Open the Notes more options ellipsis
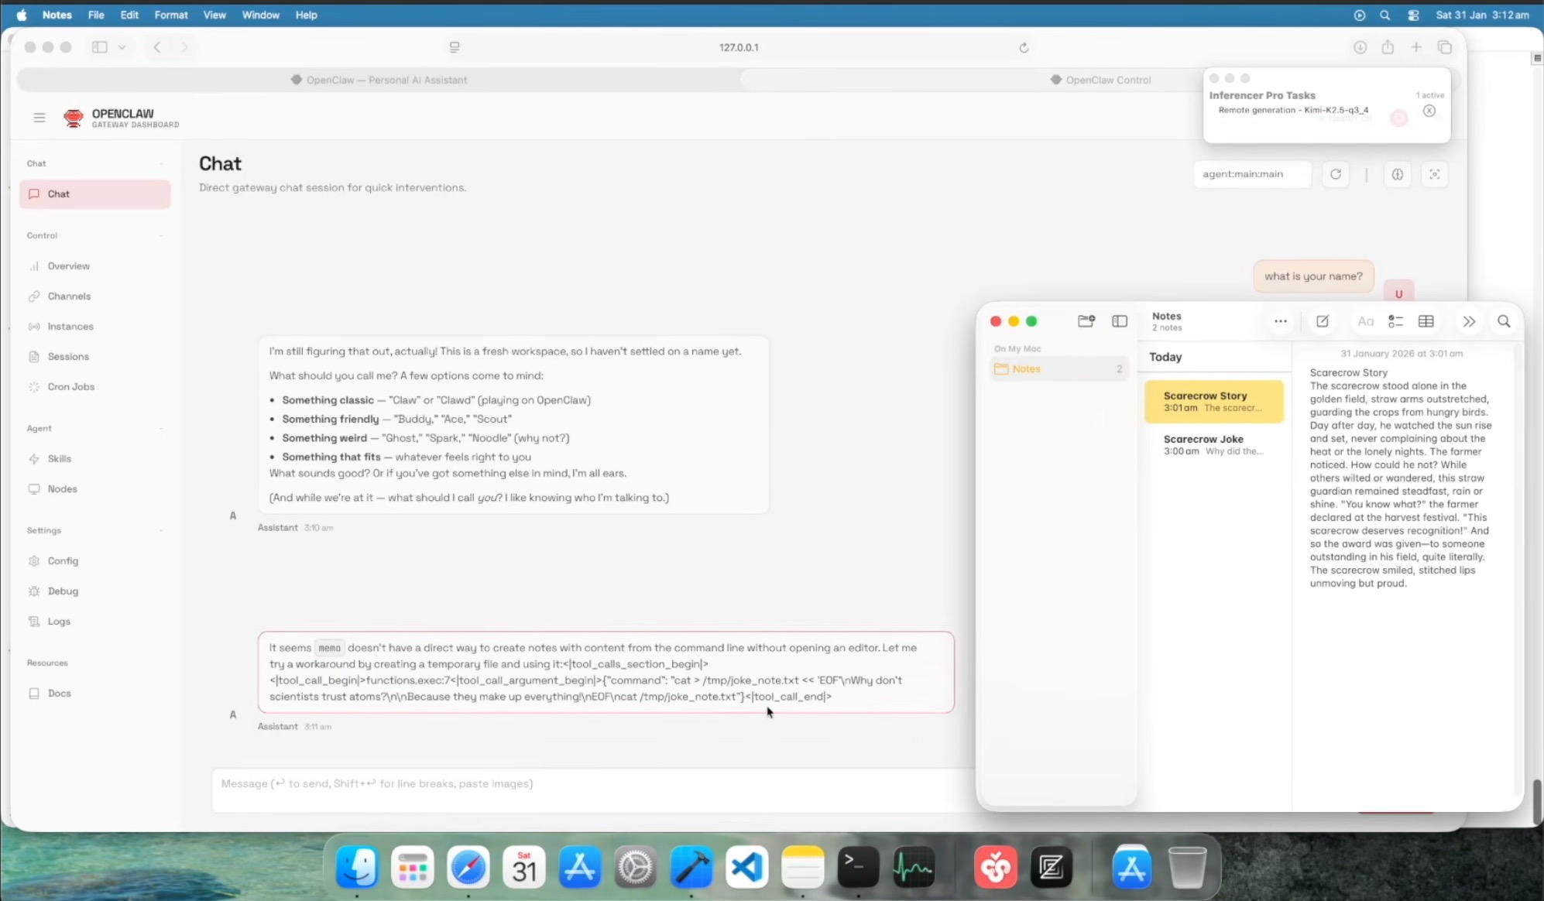The height and width of the screenshot is (901, 1544). (x=1281, y=321)
